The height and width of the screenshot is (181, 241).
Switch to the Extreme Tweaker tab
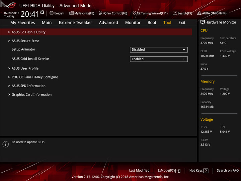(x=75, y=23)
